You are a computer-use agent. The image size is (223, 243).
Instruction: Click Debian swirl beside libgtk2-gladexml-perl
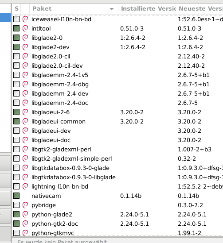(x=25, y=149)
